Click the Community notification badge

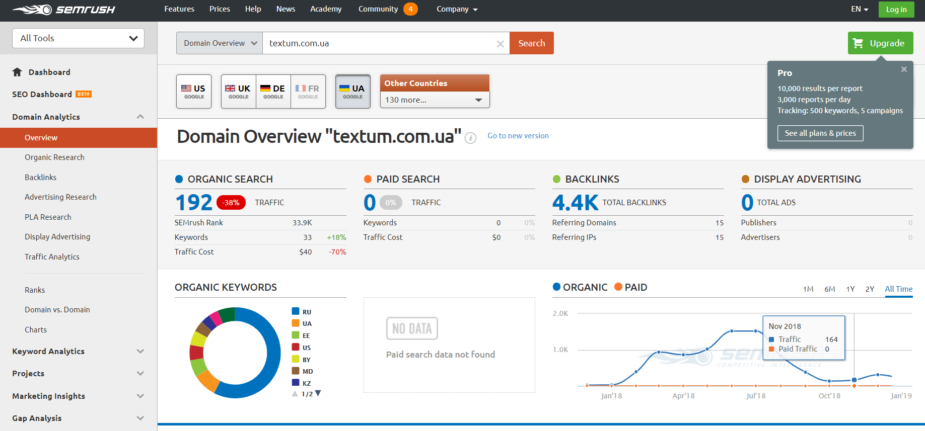[410, 9]
